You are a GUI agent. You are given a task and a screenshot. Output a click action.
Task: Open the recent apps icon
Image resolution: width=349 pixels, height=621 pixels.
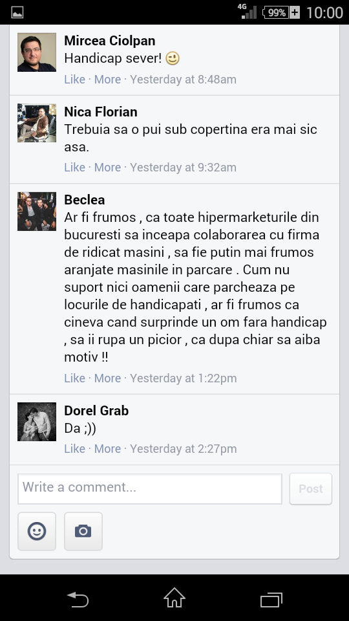(271, 599)
